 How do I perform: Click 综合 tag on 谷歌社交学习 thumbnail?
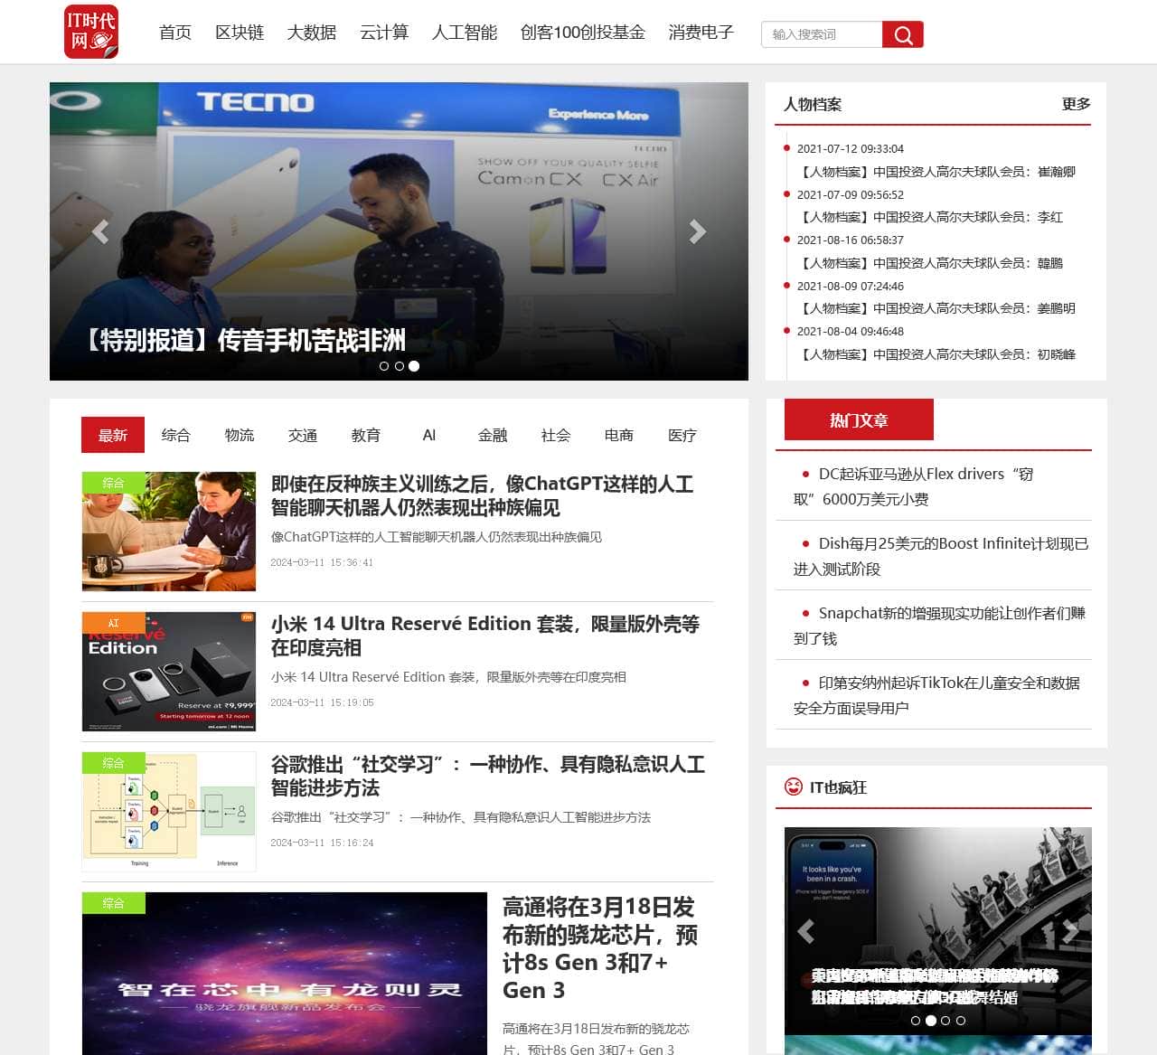[113, 763]
